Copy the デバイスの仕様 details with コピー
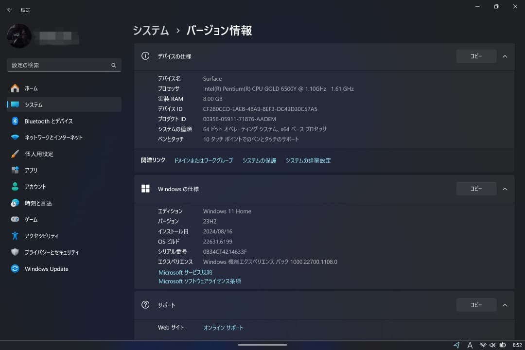Image resolution: width=525 pixels, height=350 pixels. tap(476, 56)
